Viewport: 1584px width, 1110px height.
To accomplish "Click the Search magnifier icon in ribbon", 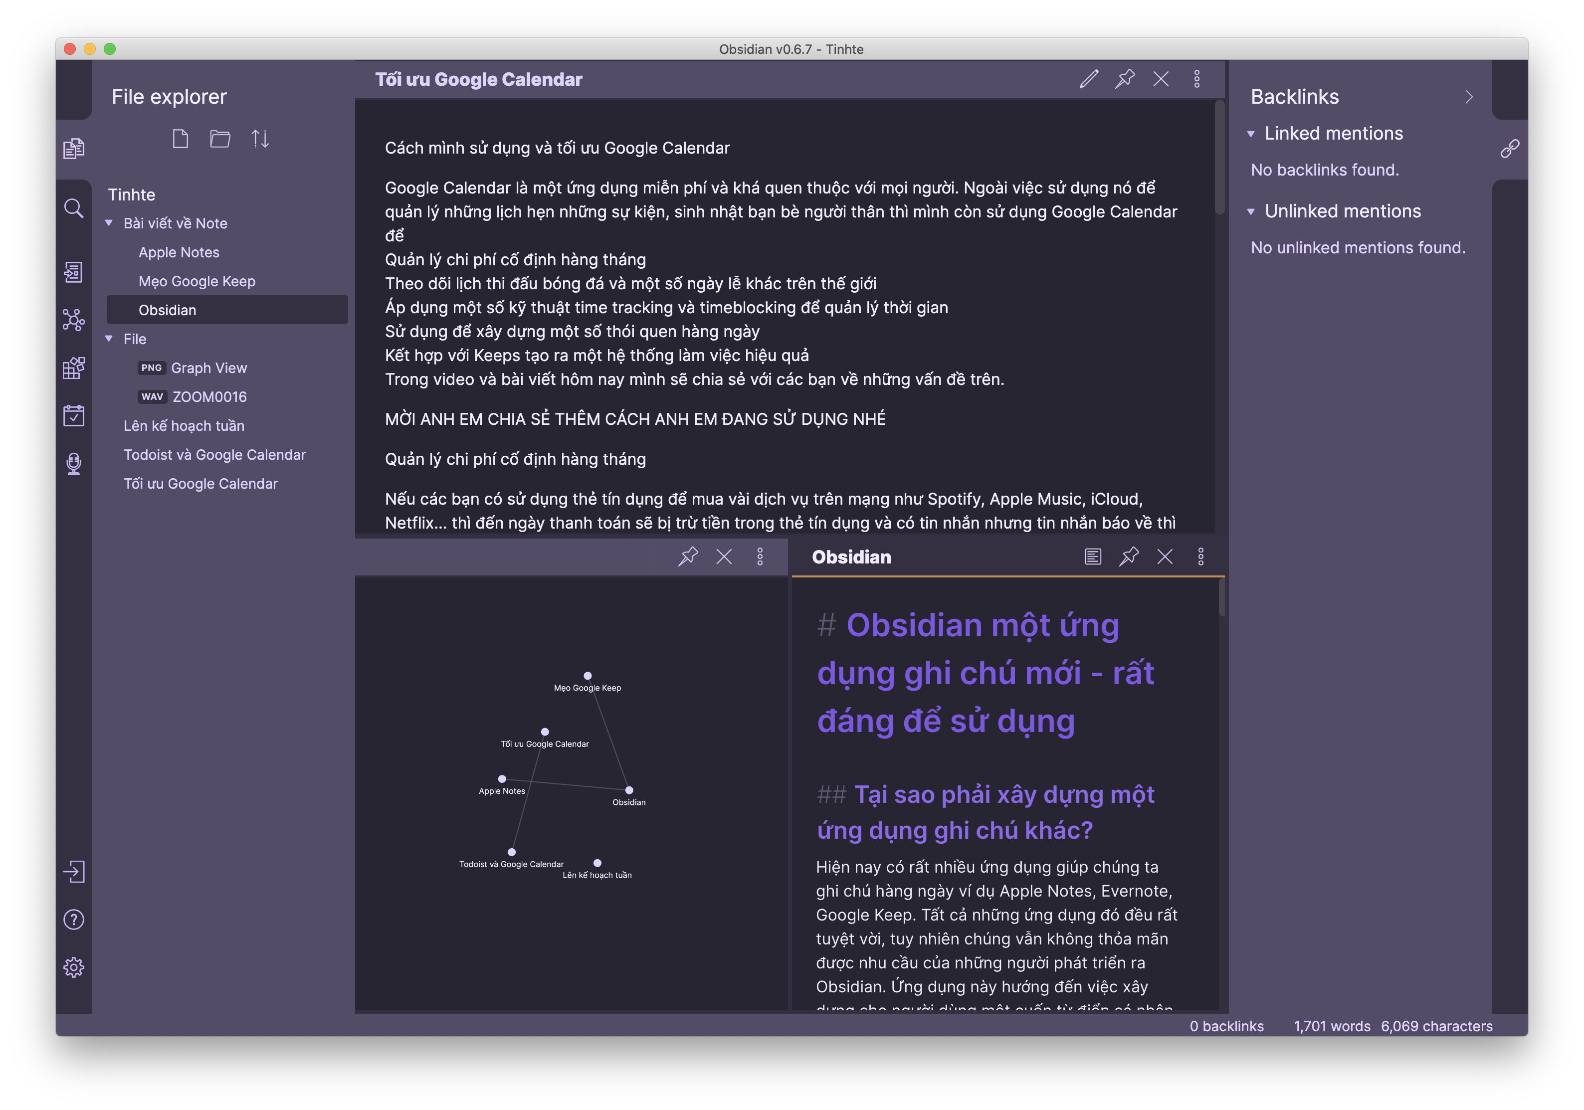I will (x=73, y=207).
